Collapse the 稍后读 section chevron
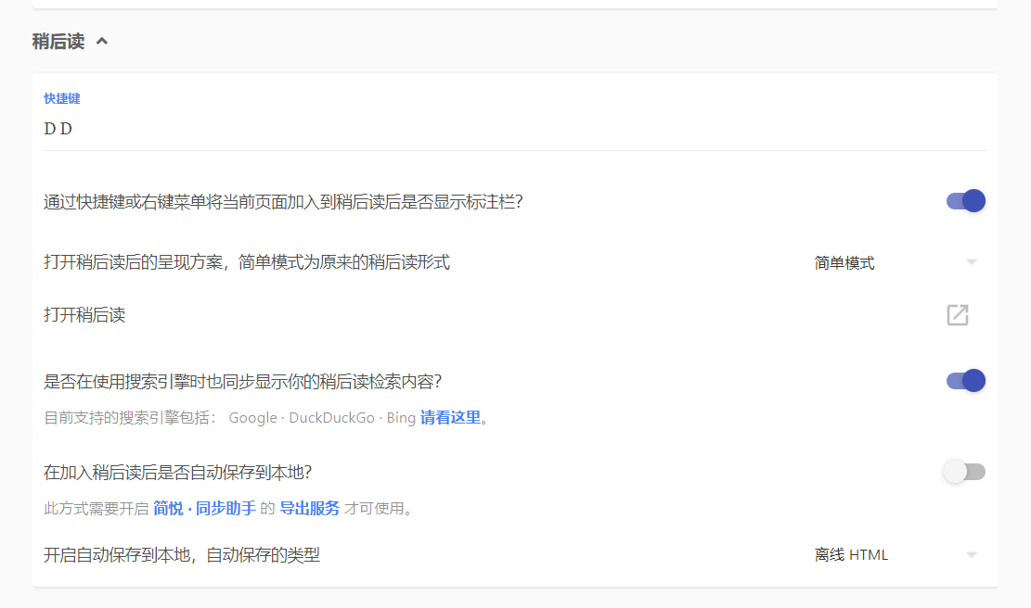This screenshot has width=1031, height=608. (102, 42)
